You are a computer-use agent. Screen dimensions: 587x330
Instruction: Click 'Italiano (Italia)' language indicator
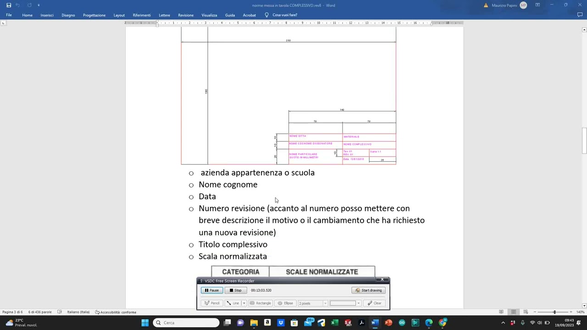click(x=78, y=312)
